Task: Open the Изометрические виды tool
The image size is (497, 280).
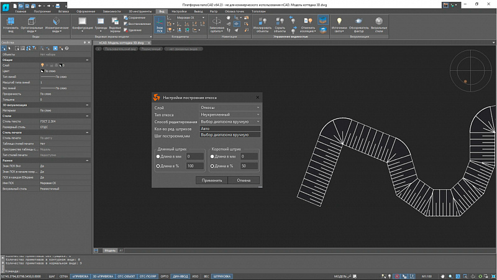Action: tap(57, 24)
